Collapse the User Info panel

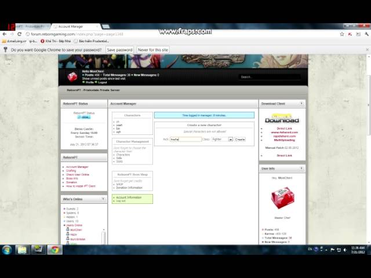(x=301, y=169)
